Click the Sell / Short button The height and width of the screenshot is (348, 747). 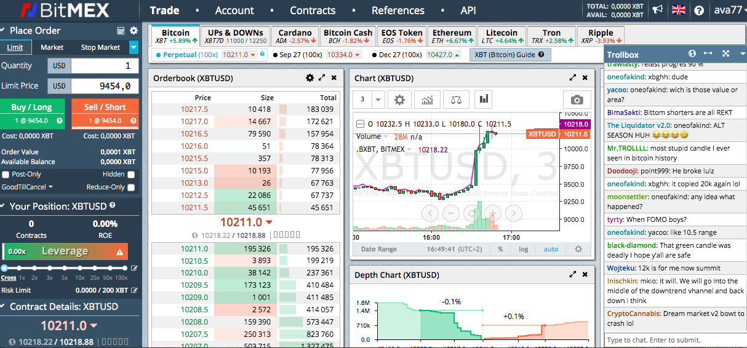[105, 114]
